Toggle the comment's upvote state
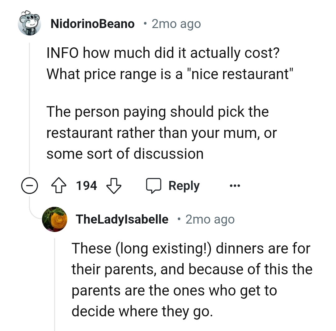This screenshot has width=336, height=331. point(59,185)
